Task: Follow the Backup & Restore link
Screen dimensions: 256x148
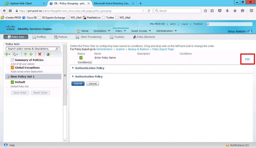Action: coord(138,49)
